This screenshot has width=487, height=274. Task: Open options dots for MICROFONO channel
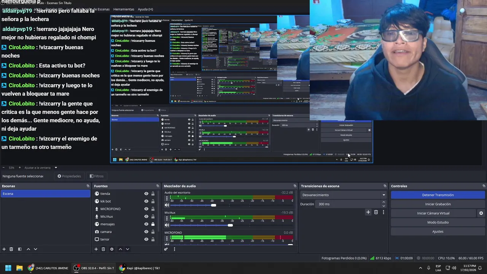[x=167, y=239]
